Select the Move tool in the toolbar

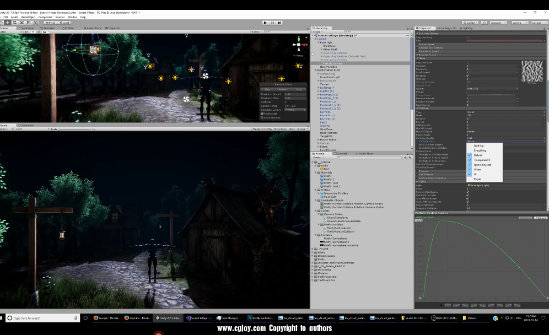coord(8,23)
